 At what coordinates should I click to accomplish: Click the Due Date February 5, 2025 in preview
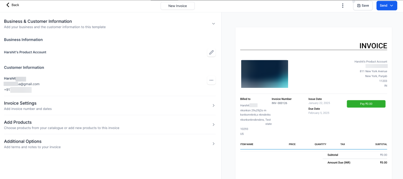[319, 113]
